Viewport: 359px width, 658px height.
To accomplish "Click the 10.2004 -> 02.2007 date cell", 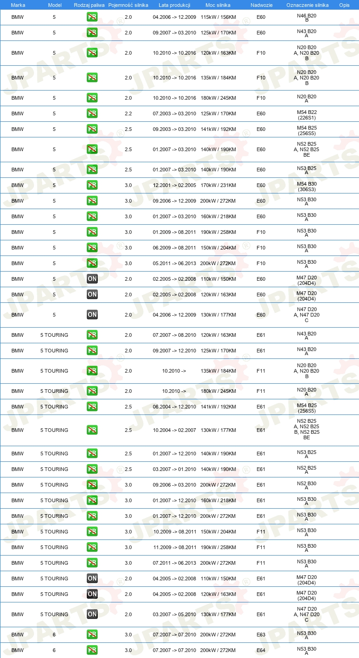I will pos(174,430).
